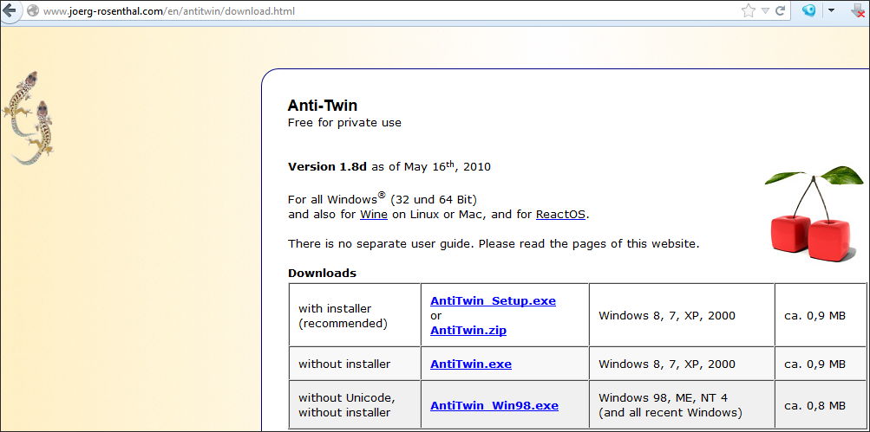Select the two geckos image
The height and width of the screenshot is (432, 870).
[x=29, y=118]
